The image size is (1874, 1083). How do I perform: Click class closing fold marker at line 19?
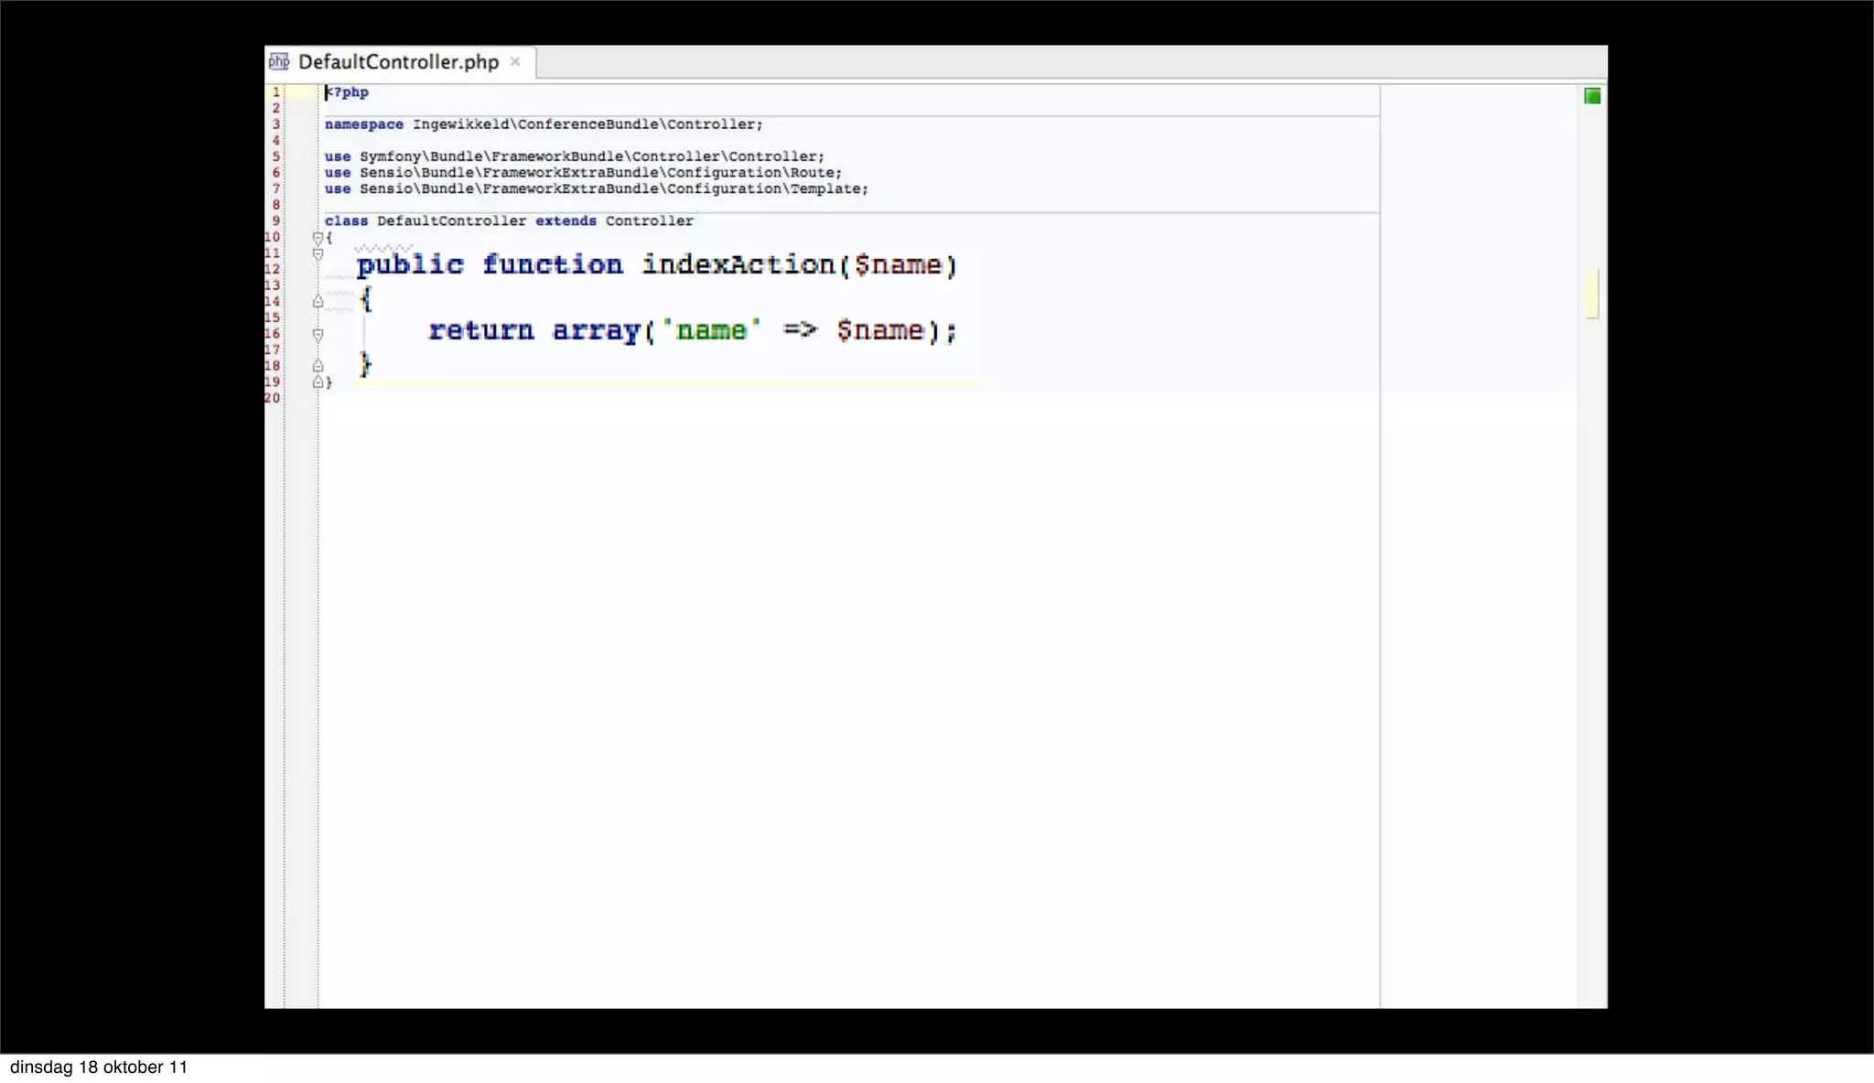(x=318, y=382)
